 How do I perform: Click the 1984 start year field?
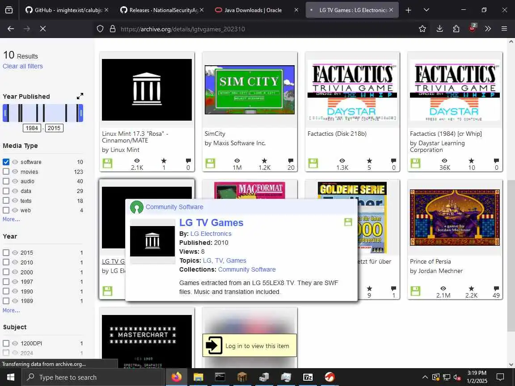point(32,128)
